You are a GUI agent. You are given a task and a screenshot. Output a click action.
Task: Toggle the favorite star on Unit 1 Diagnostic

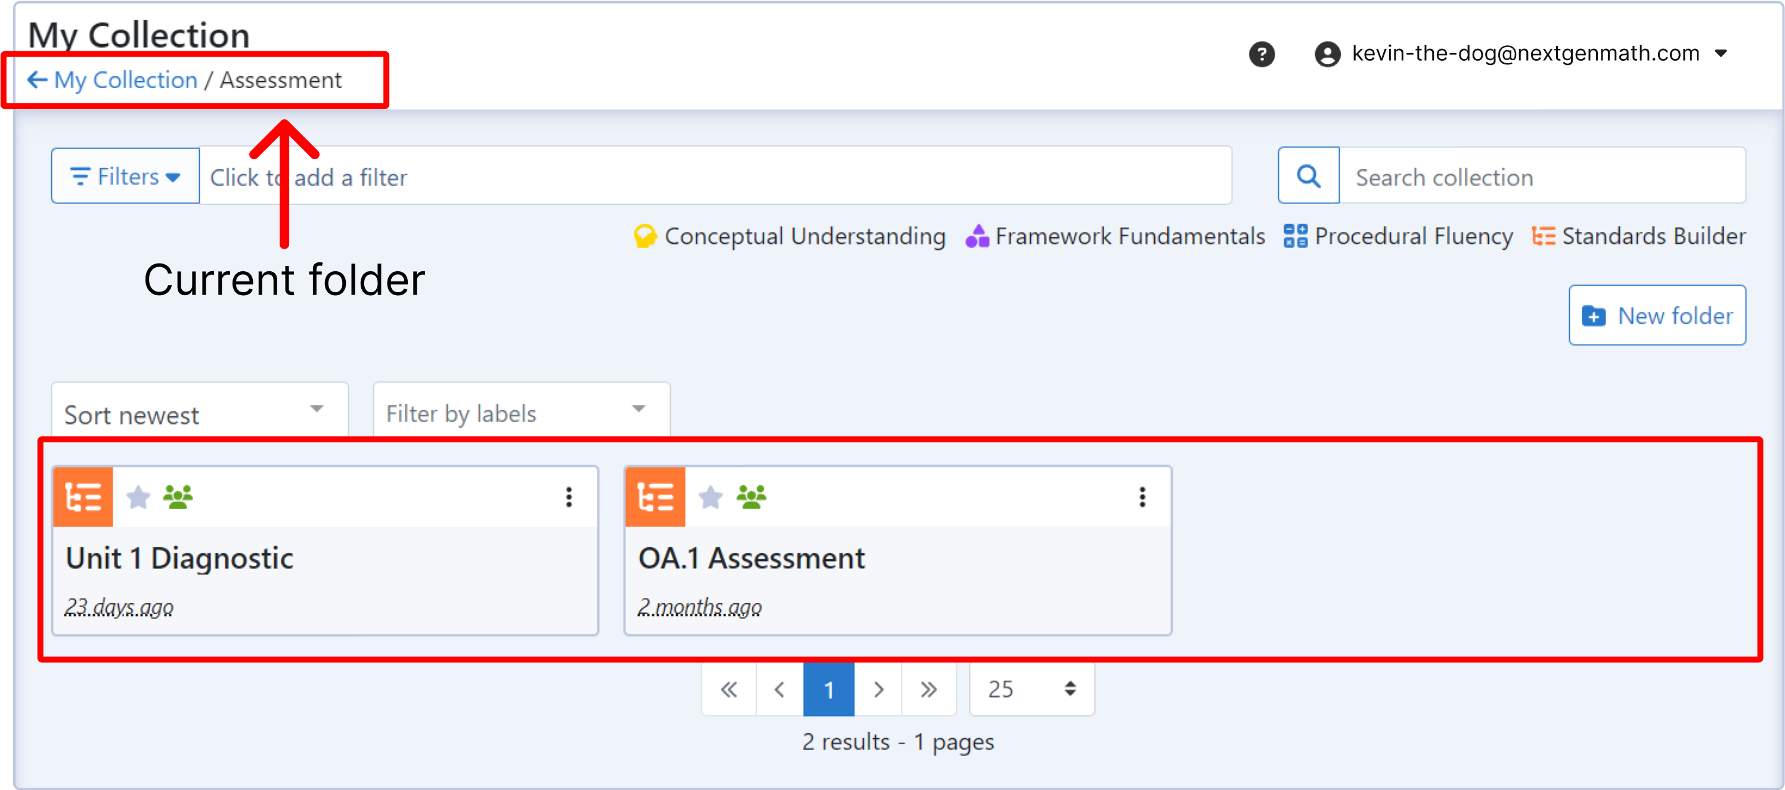click(138, 497)
